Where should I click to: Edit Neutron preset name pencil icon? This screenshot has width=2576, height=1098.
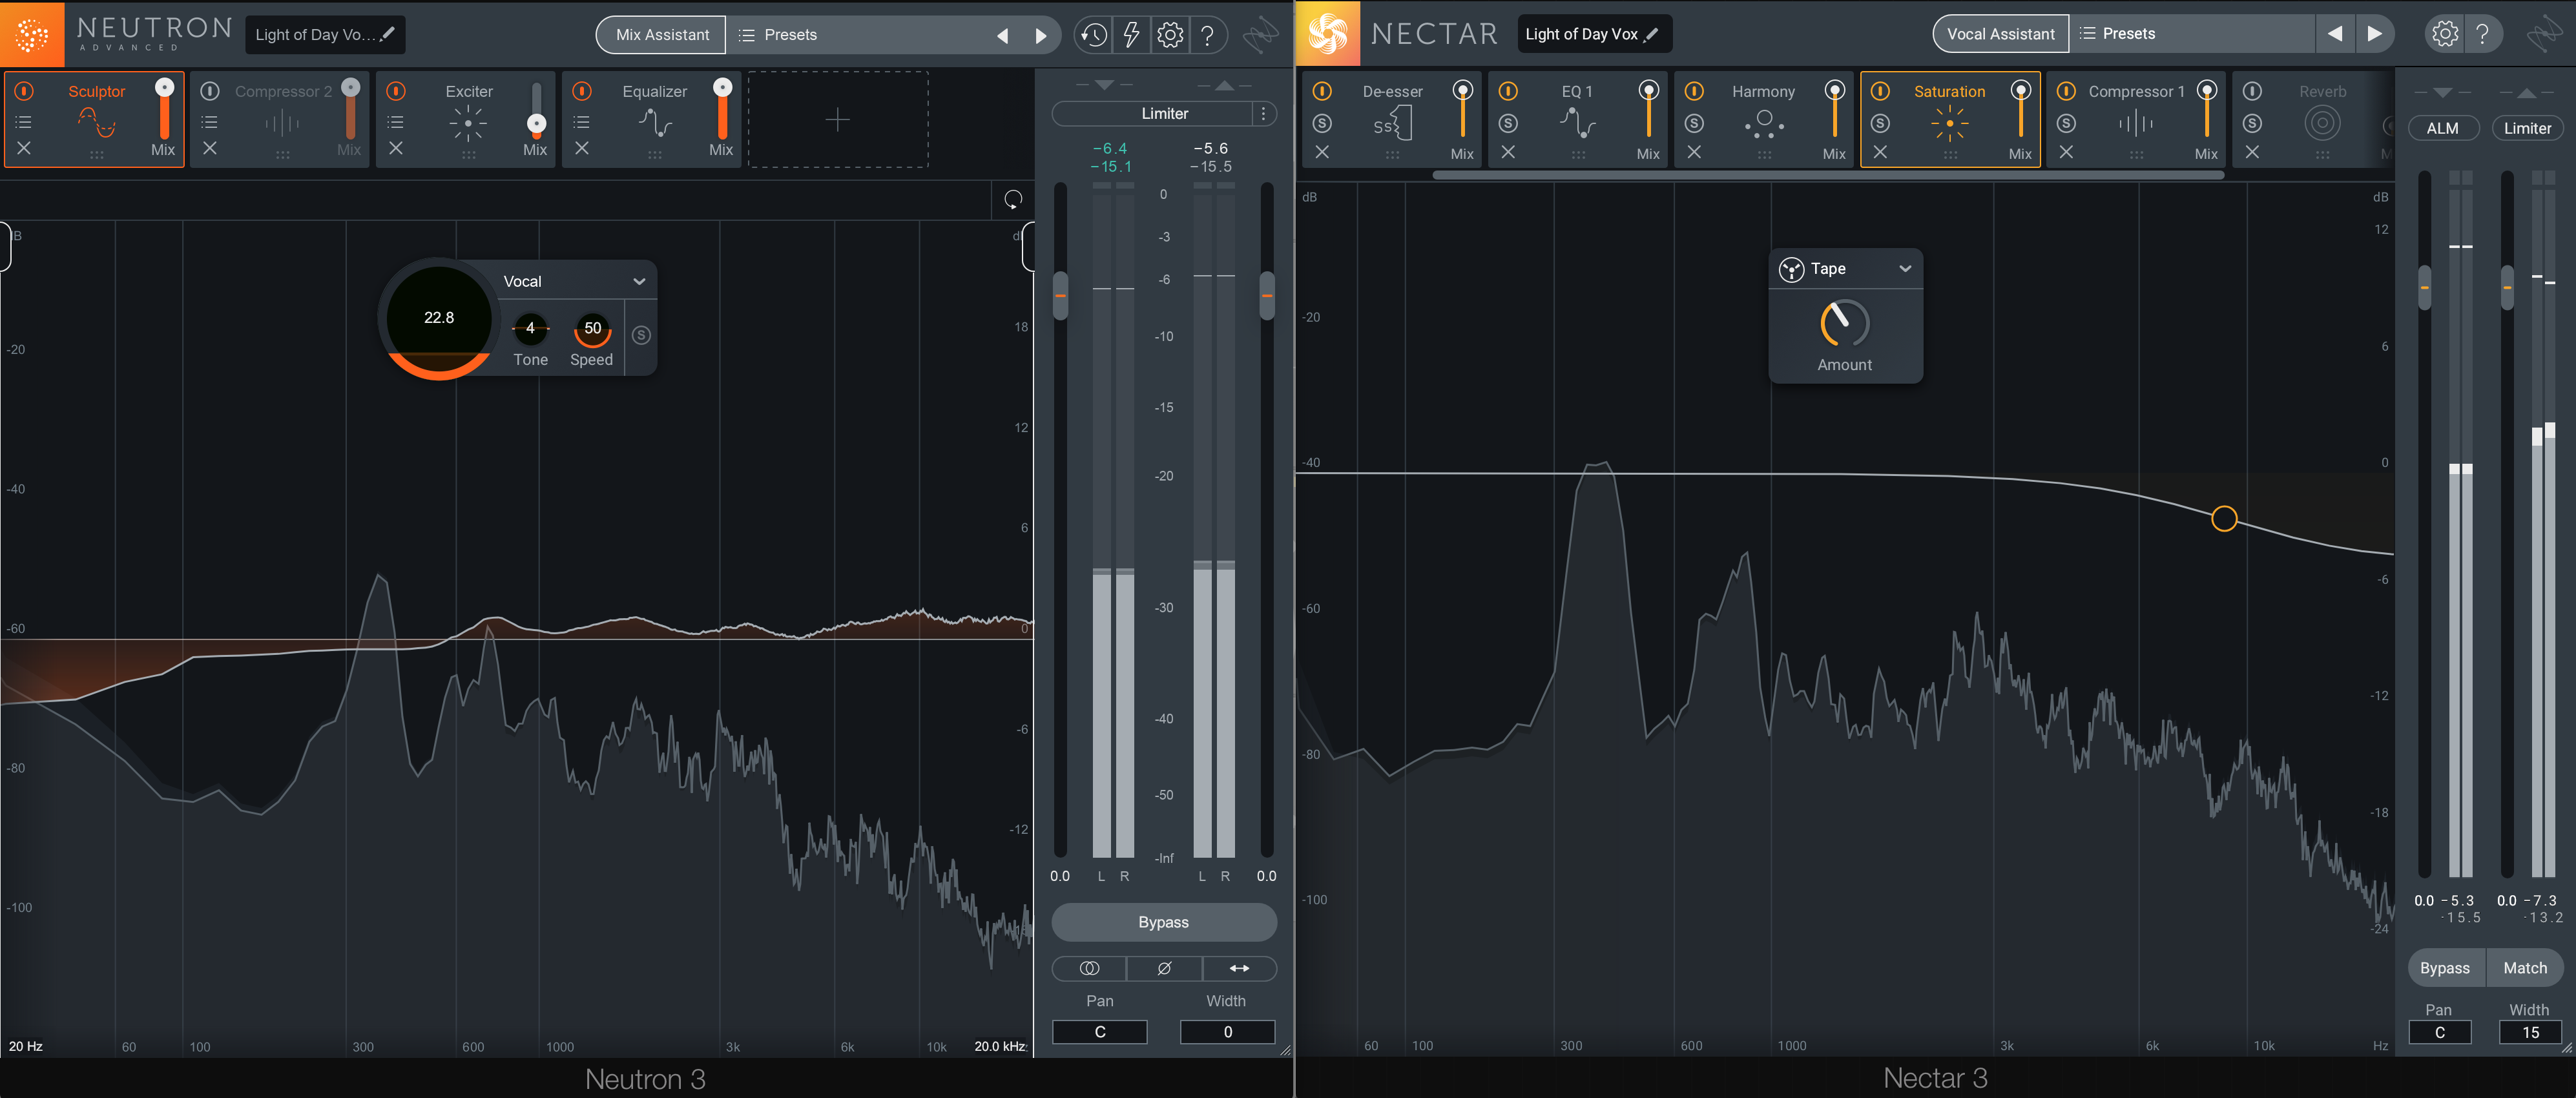pyautogui.click(x=388, y=34)
